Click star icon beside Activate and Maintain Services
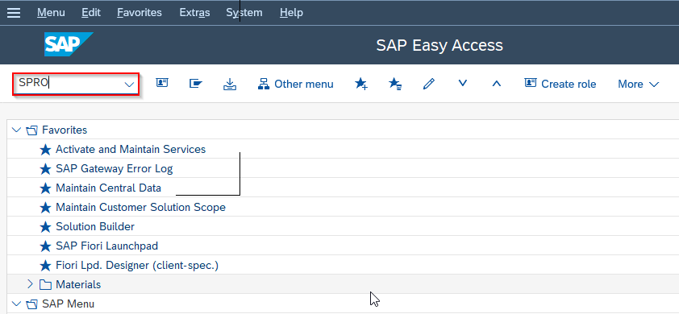679x314 pixels. [x=45, y=150]
